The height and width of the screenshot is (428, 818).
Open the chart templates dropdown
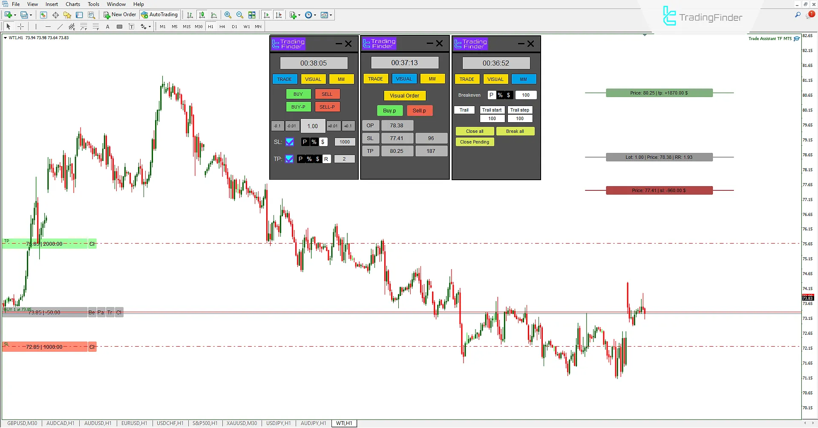331,15
